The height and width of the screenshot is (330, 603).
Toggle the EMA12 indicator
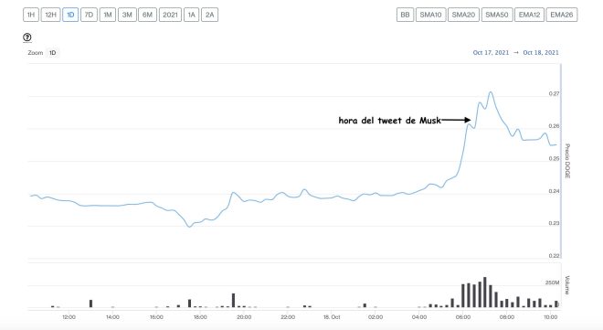coord(530,15)
